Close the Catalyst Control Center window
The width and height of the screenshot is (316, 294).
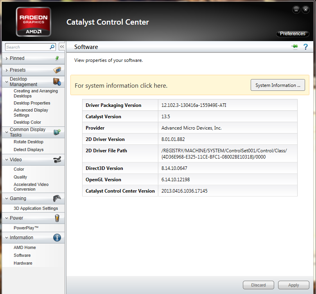click(305, 9)
